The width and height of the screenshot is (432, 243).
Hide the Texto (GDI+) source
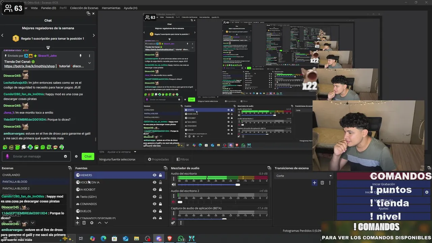155,197
